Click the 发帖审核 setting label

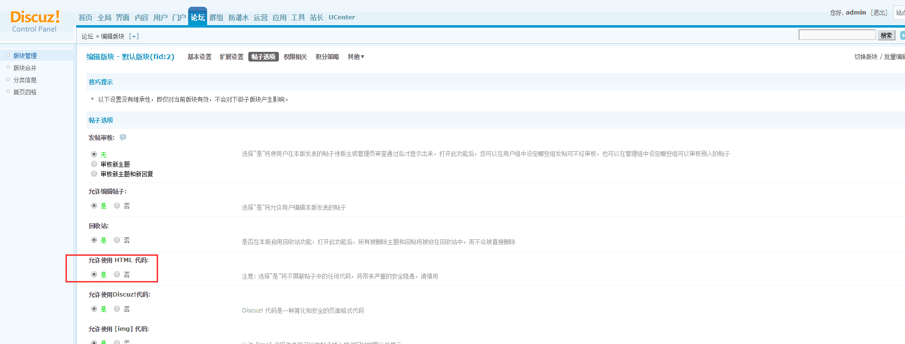coord(102,138)
